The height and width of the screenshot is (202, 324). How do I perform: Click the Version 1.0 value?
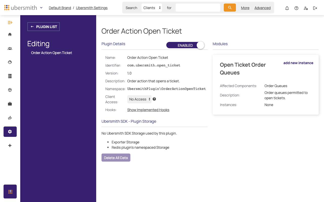(x=129, y=73)
